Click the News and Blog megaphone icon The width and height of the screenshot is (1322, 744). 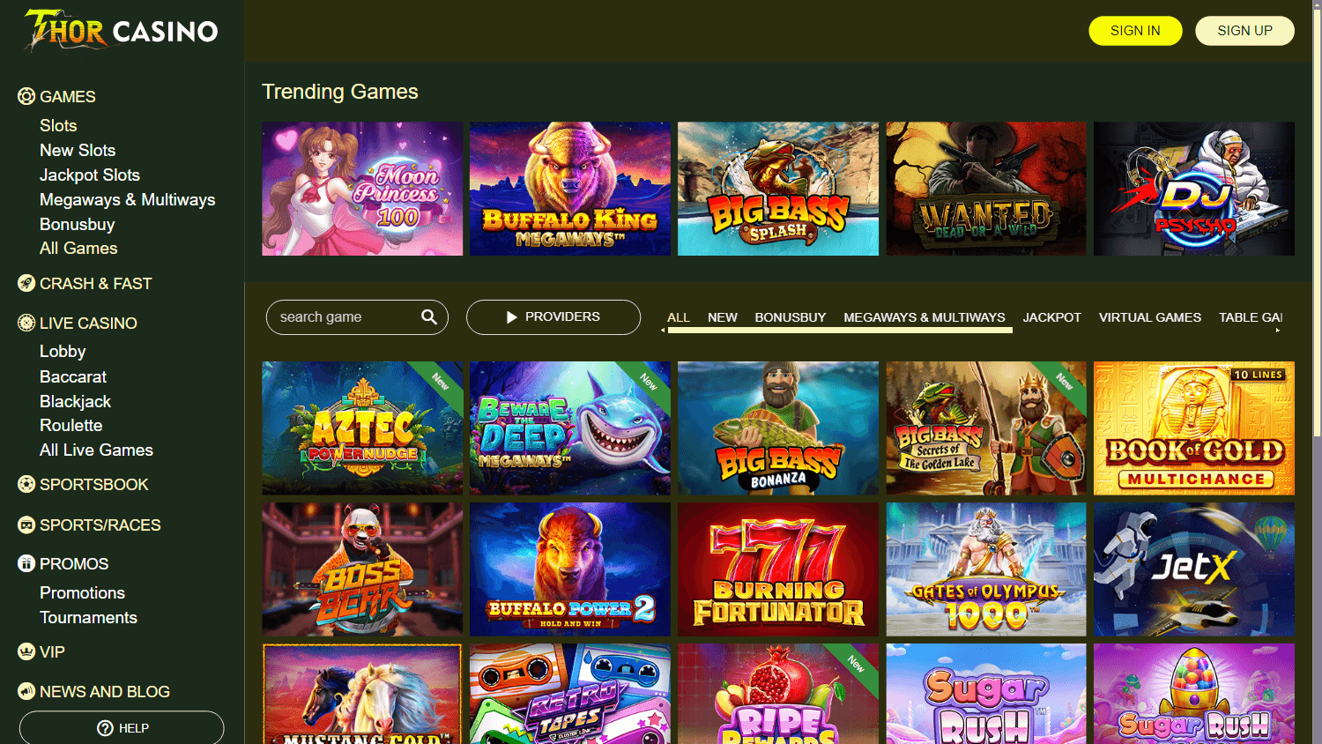26,691
